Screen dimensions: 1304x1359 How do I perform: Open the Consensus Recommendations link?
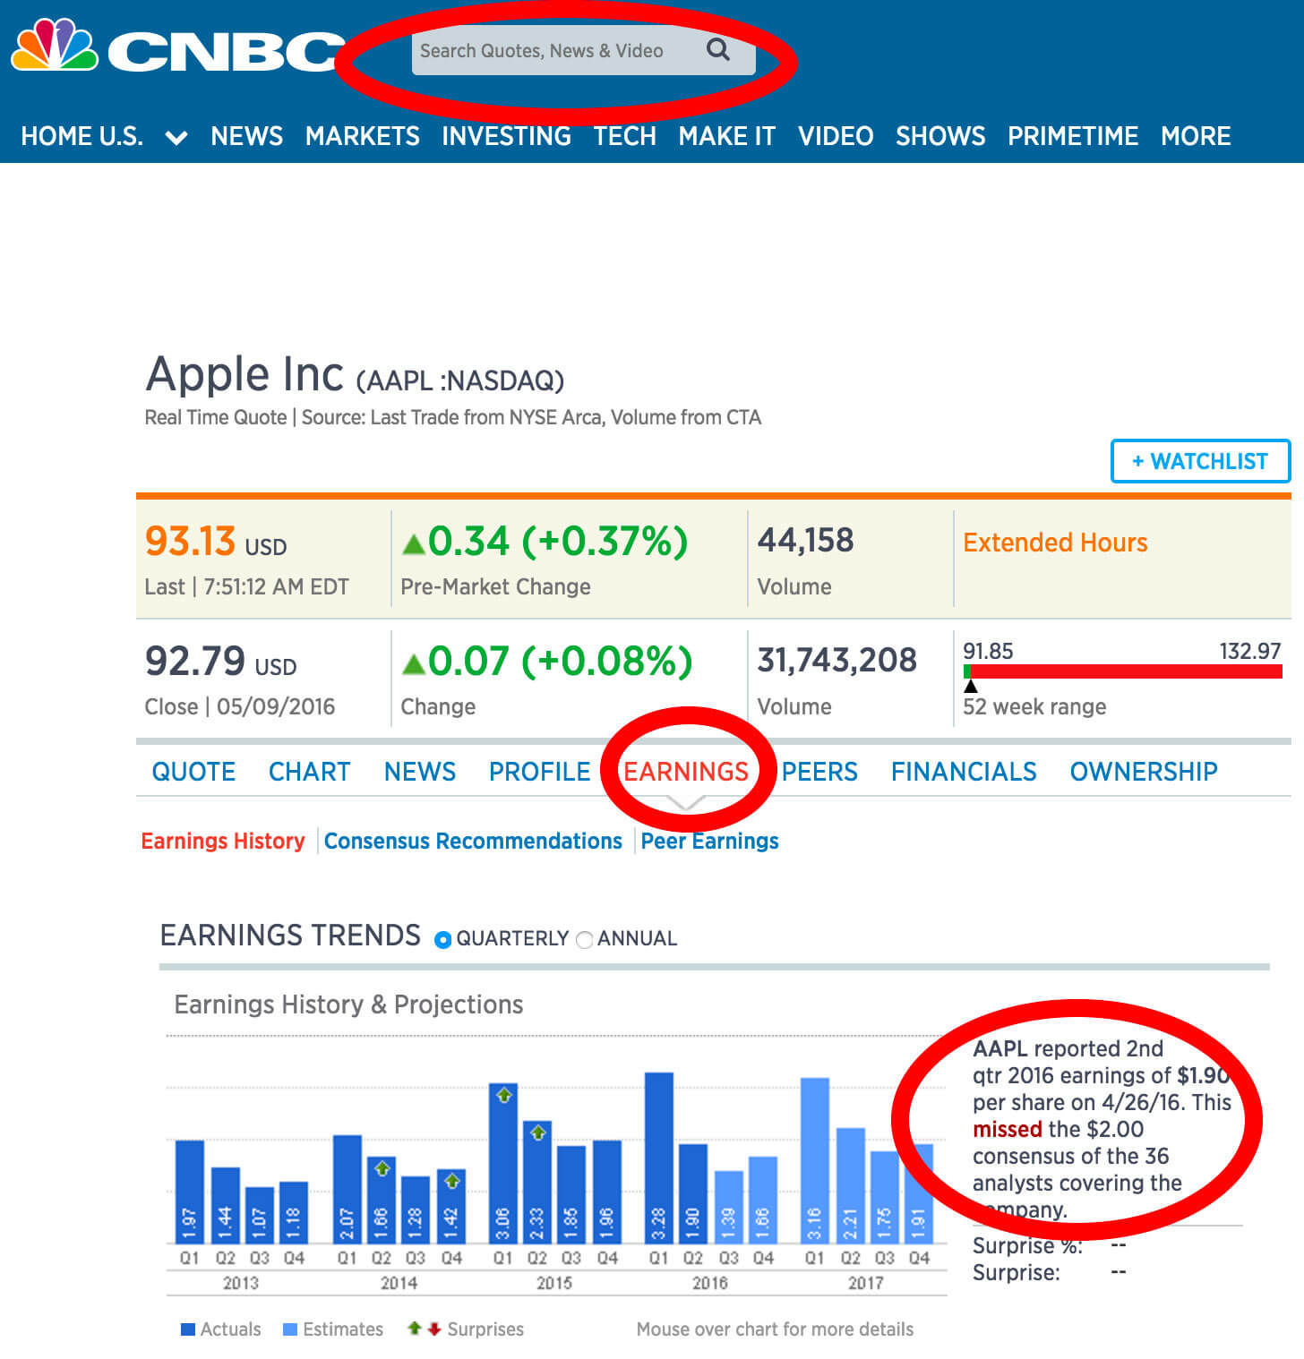coord(473,842)
